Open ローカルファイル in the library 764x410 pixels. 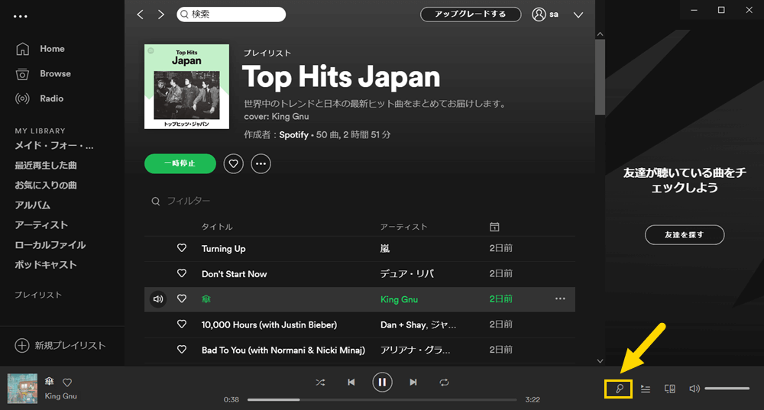(x=50, y=245)
